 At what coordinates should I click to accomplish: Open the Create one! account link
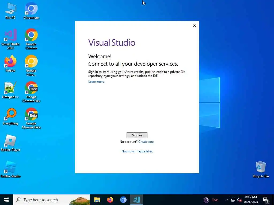pos(146,142)
